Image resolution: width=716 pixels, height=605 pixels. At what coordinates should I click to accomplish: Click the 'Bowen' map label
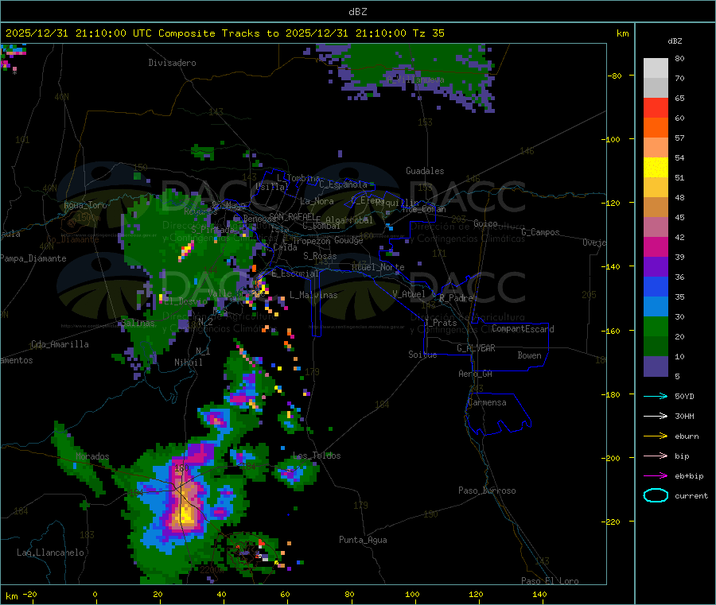tap(530, 356)
